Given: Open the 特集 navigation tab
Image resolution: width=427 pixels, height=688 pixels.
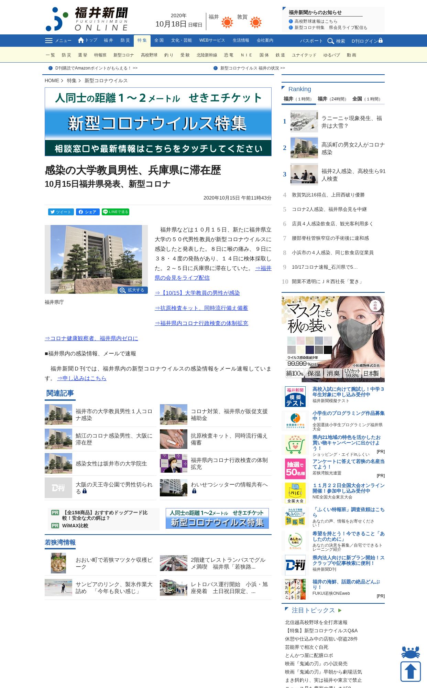Looking at the screenshot, I should click(142, 41).
